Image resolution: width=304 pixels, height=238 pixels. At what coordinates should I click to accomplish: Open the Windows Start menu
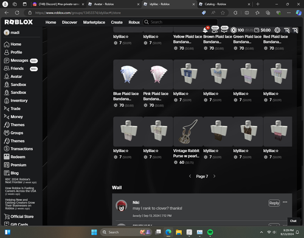coord(94,232)
